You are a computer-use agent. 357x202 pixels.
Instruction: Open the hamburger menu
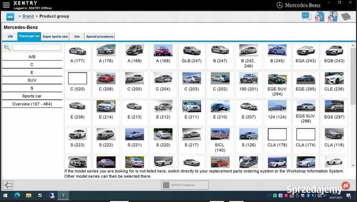pos(6,5)
